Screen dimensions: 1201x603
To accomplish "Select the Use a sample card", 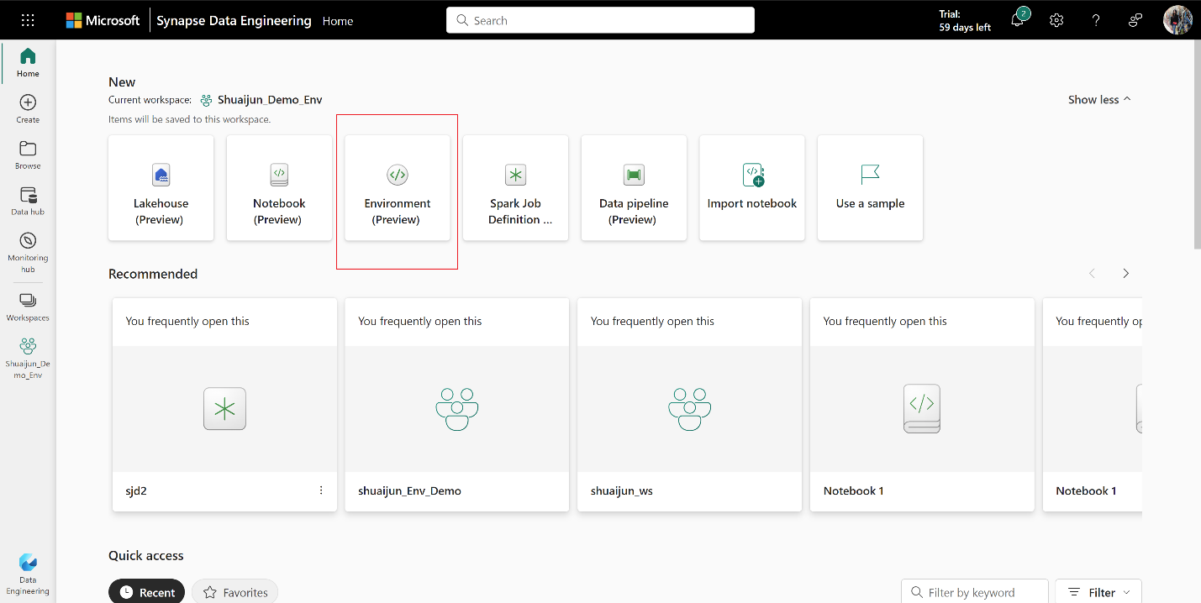I will 870,188.
